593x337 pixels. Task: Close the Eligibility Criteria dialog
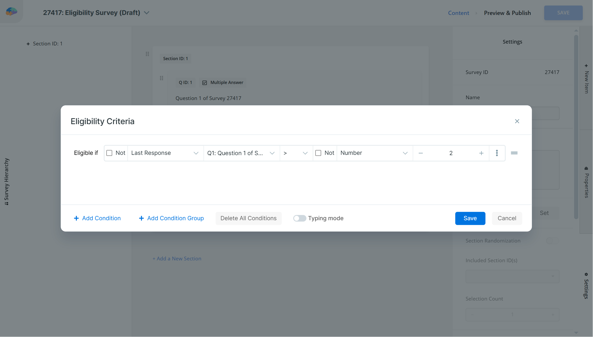point(517,121)
